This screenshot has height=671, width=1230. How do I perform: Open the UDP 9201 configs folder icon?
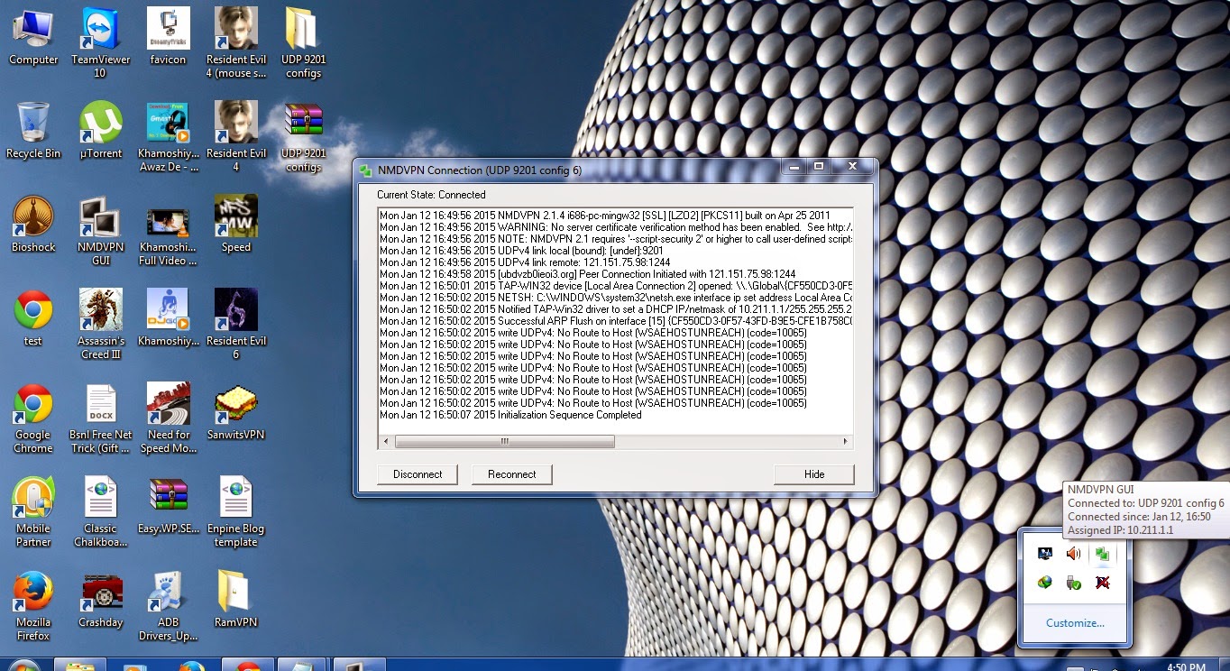click(x=304, y=42)
